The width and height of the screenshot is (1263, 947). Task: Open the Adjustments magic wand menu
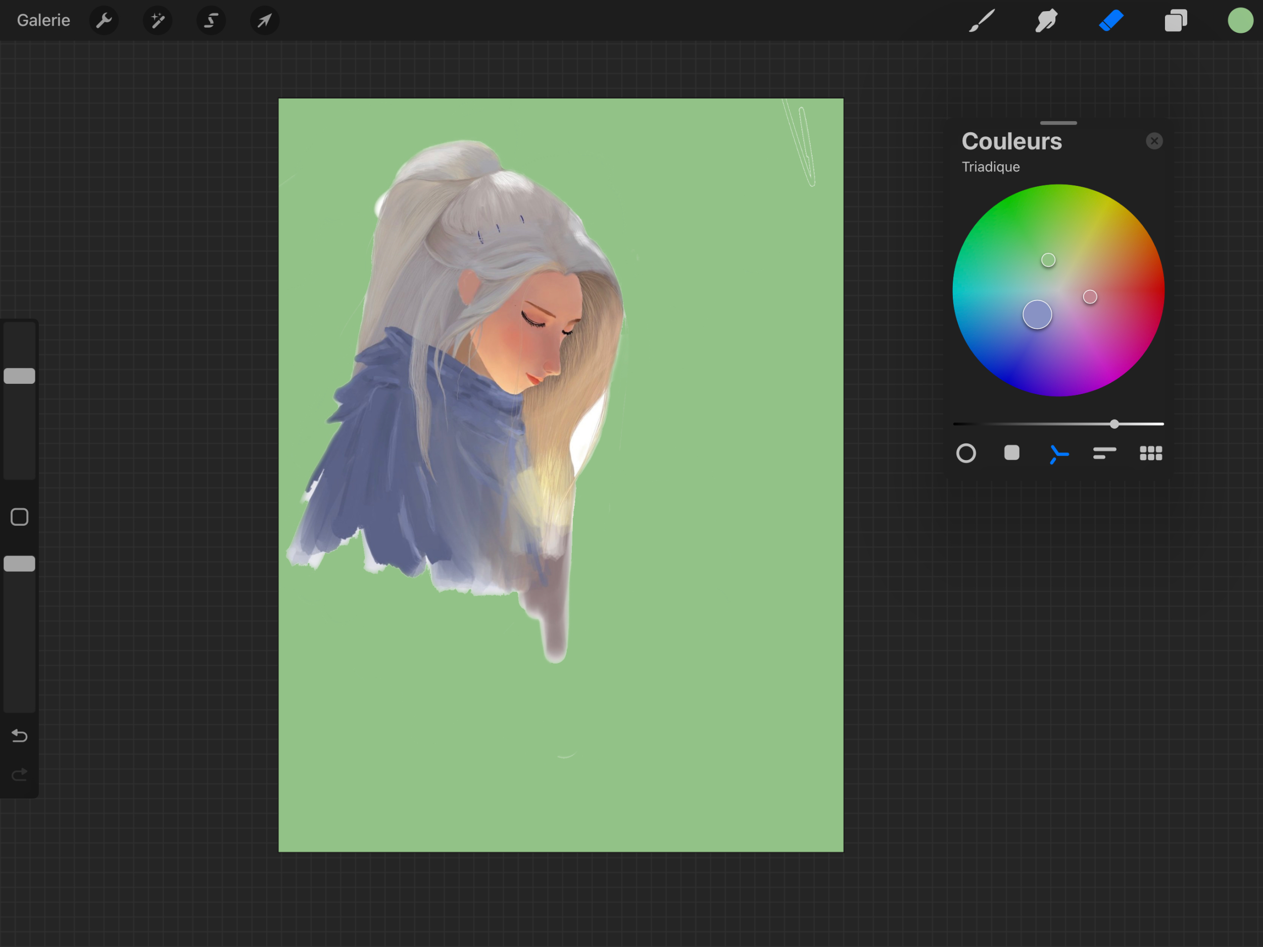158,21
